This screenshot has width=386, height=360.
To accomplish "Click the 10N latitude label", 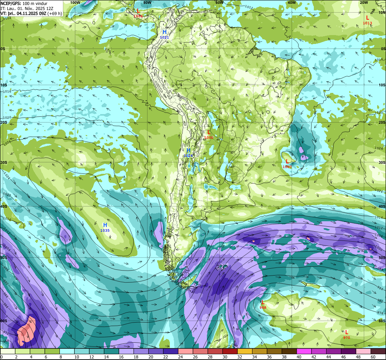I will 382,13.
